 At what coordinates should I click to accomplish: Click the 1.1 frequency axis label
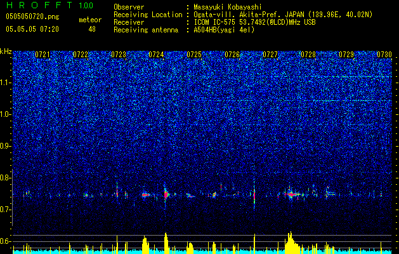point(5,83)
